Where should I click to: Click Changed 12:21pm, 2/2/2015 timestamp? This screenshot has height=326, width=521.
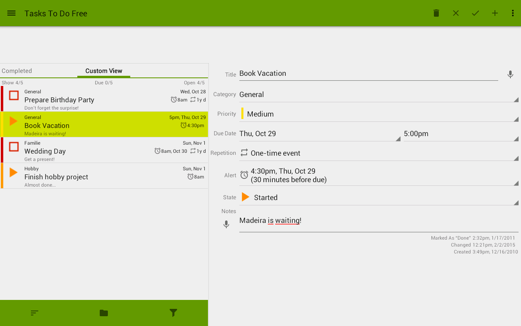click(483, 245)
